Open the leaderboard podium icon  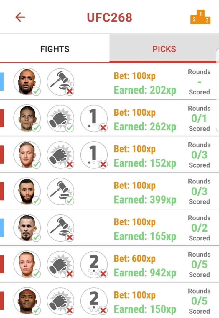200,17
